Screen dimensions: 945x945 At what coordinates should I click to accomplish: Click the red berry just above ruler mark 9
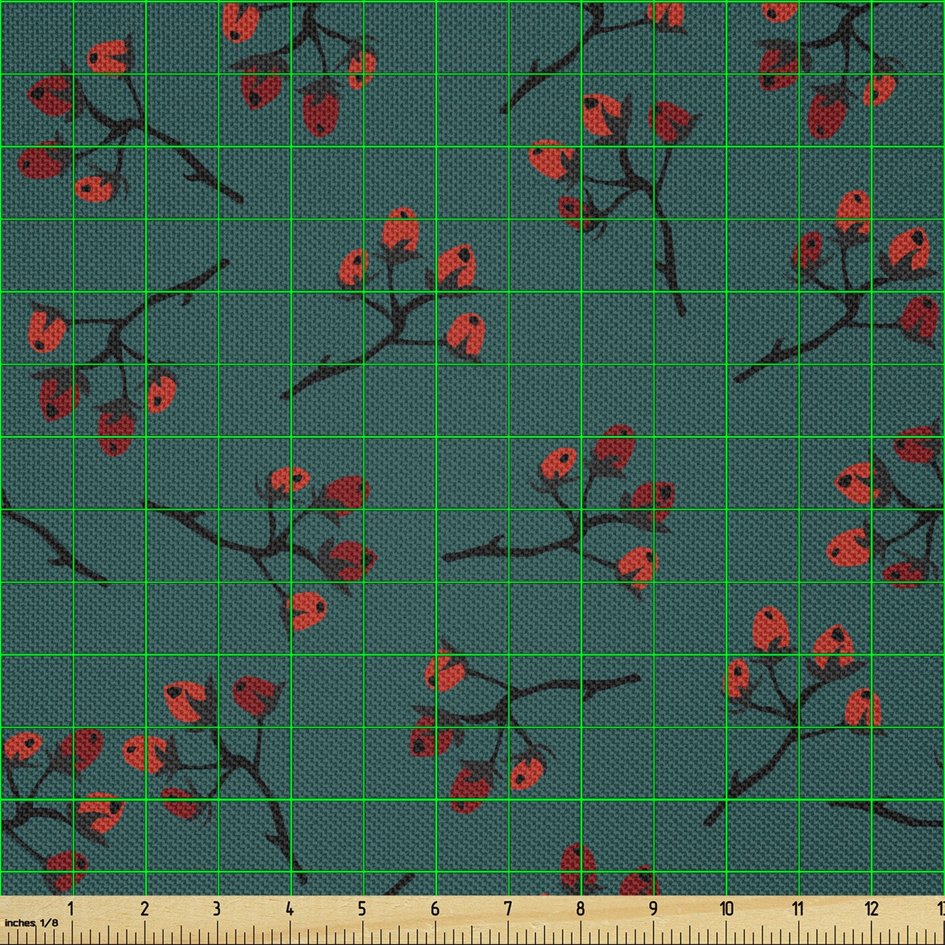click(640, 883)
